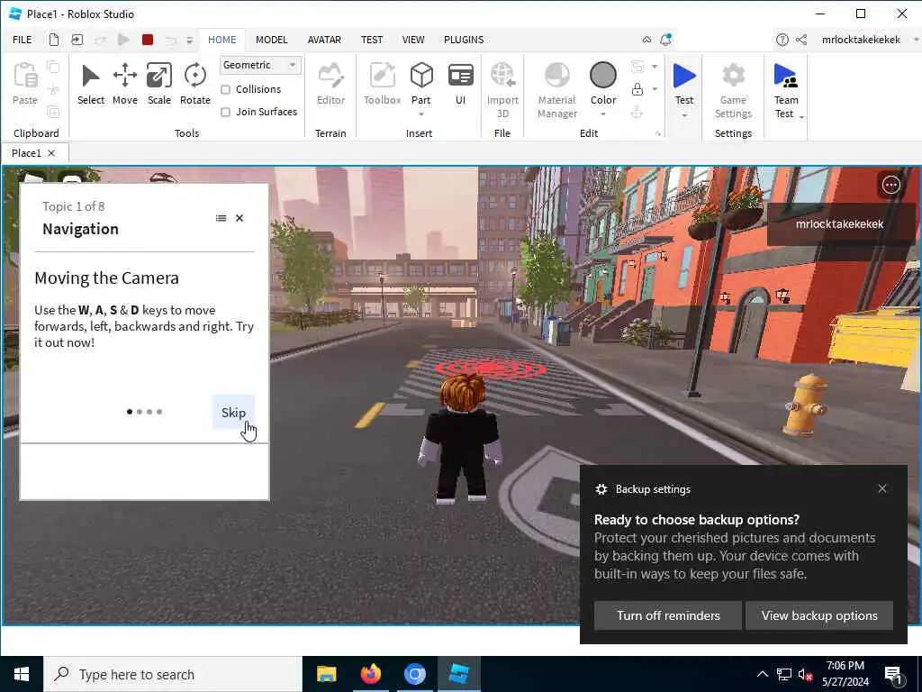Switch to the VIEW ribbon tab
The height and width of the screenshot is (692, 922).
click(x=412, y=40)
